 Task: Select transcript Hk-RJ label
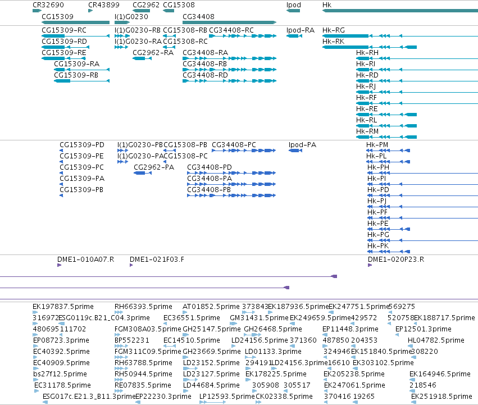click(x=366, y=87)
